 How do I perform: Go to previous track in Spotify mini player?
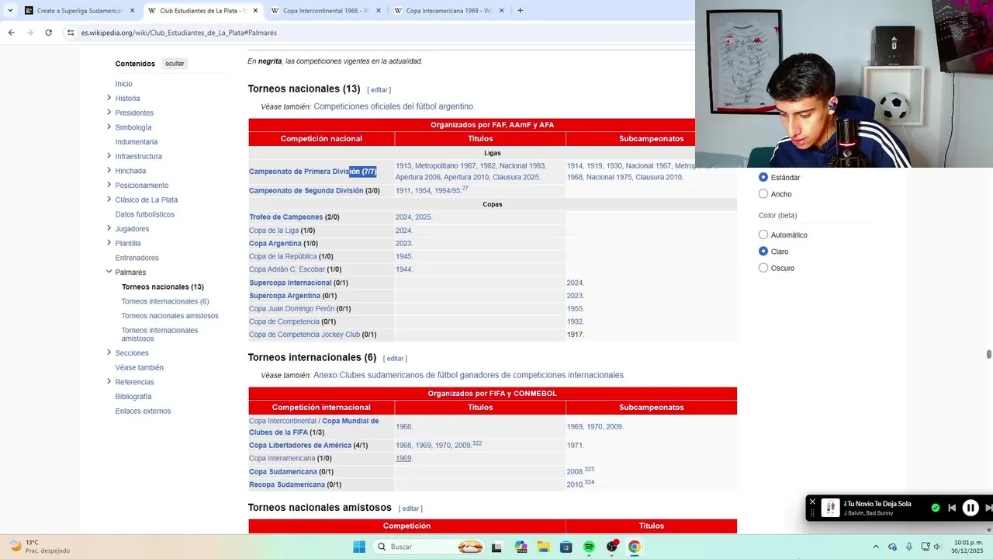click(951, 509)
